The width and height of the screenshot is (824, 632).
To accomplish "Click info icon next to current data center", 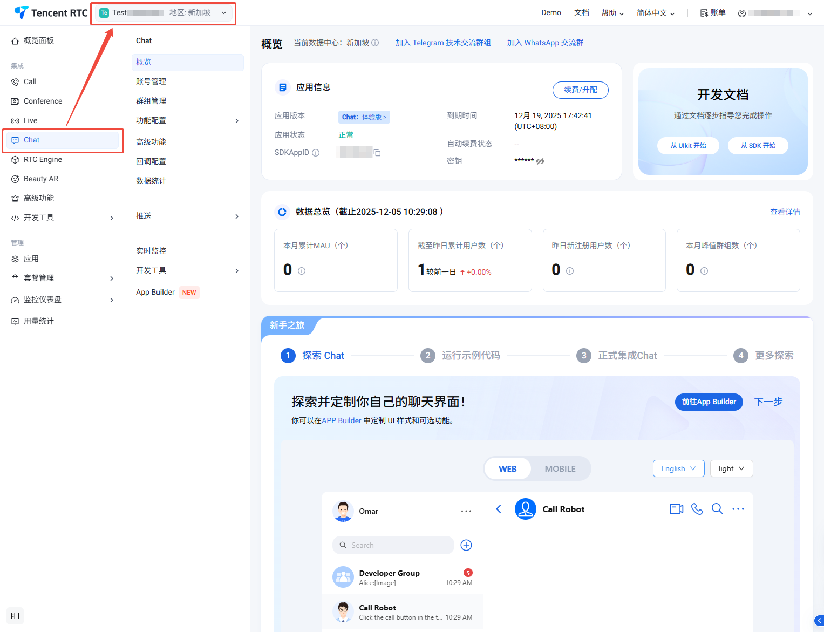I will click(375, 43).
